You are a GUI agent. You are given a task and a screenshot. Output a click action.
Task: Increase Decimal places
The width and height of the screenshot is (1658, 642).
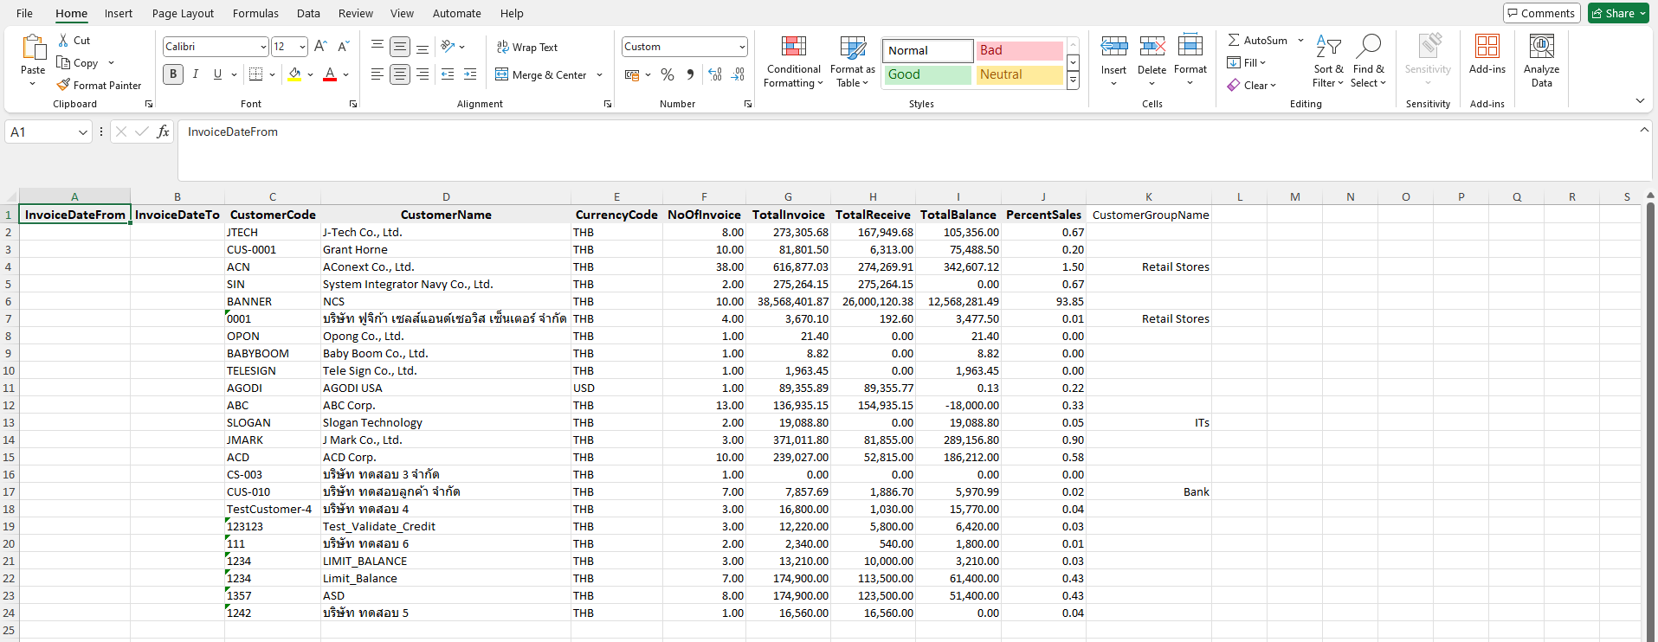click(715, 74)
